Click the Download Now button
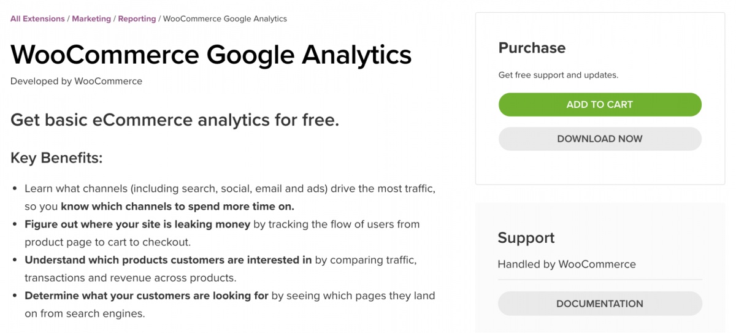The width and height of the screenshot is (736, 333). 599,139
